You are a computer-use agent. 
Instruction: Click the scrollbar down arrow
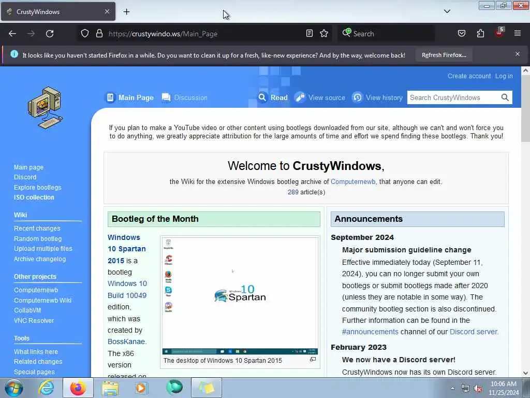[525, 373]
